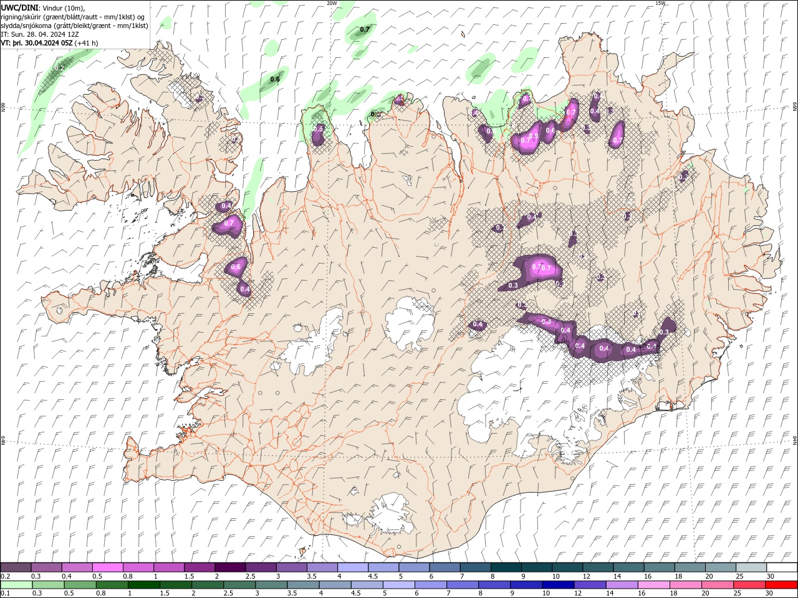798x598 pixels.
Task: Pick the snow legend swatch between 3 and 3.5
Action: pos(291,567)
